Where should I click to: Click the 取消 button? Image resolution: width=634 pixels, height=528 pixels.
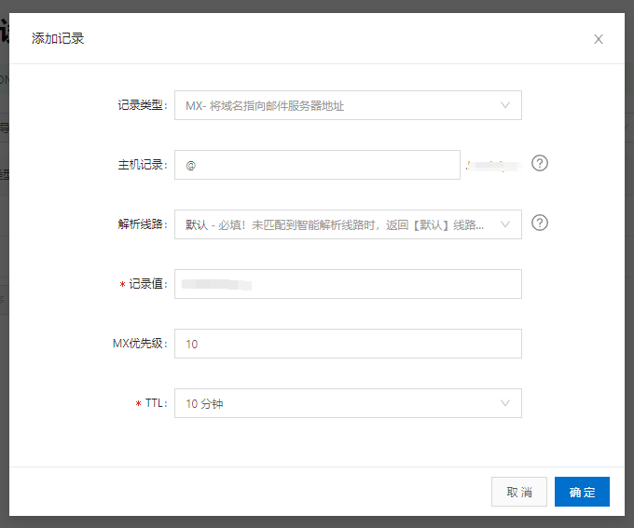pos(519,492)
